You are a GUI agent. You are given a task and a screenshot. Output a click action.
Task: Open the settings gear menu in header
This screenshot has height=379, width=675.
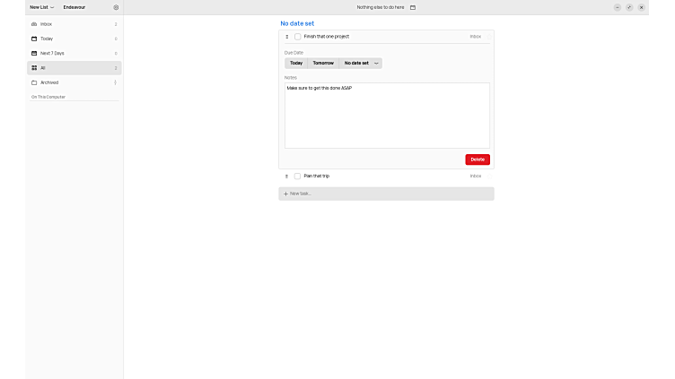click(x=116, y=7)
